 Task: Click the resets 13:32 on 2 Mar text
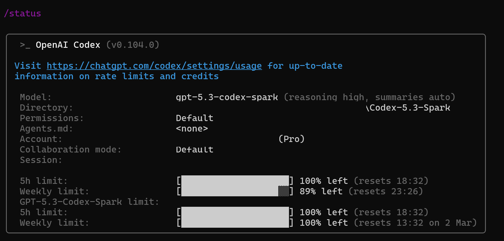click(x=415, y=223)
